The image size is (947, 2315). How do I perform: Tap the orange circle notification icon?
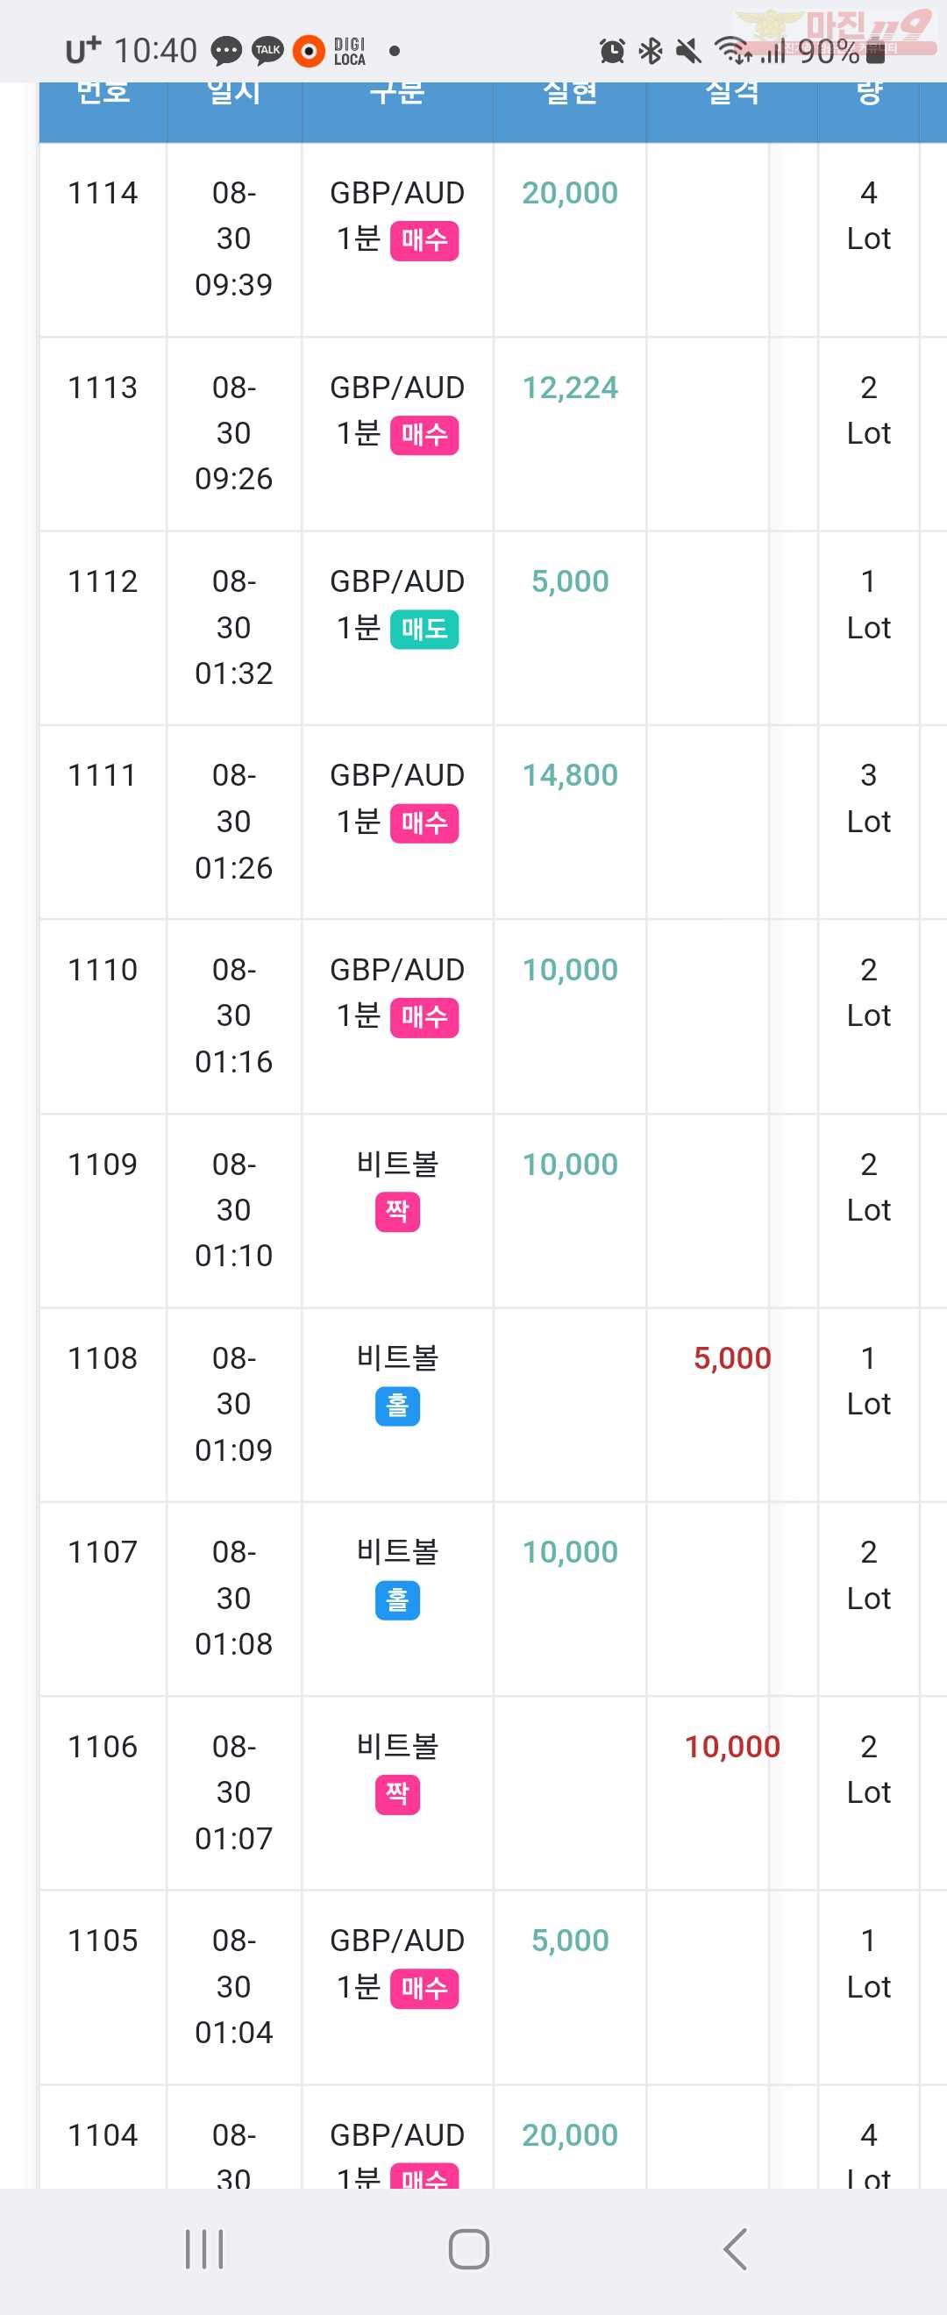308,51
